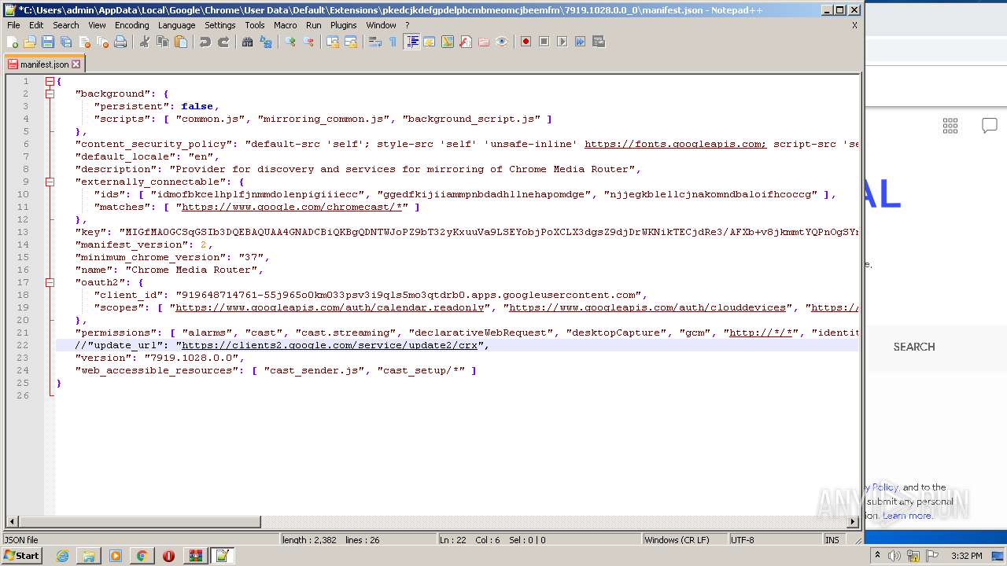
Task: Close the manifest.json tab with its red X
Action: coord(76,64)
